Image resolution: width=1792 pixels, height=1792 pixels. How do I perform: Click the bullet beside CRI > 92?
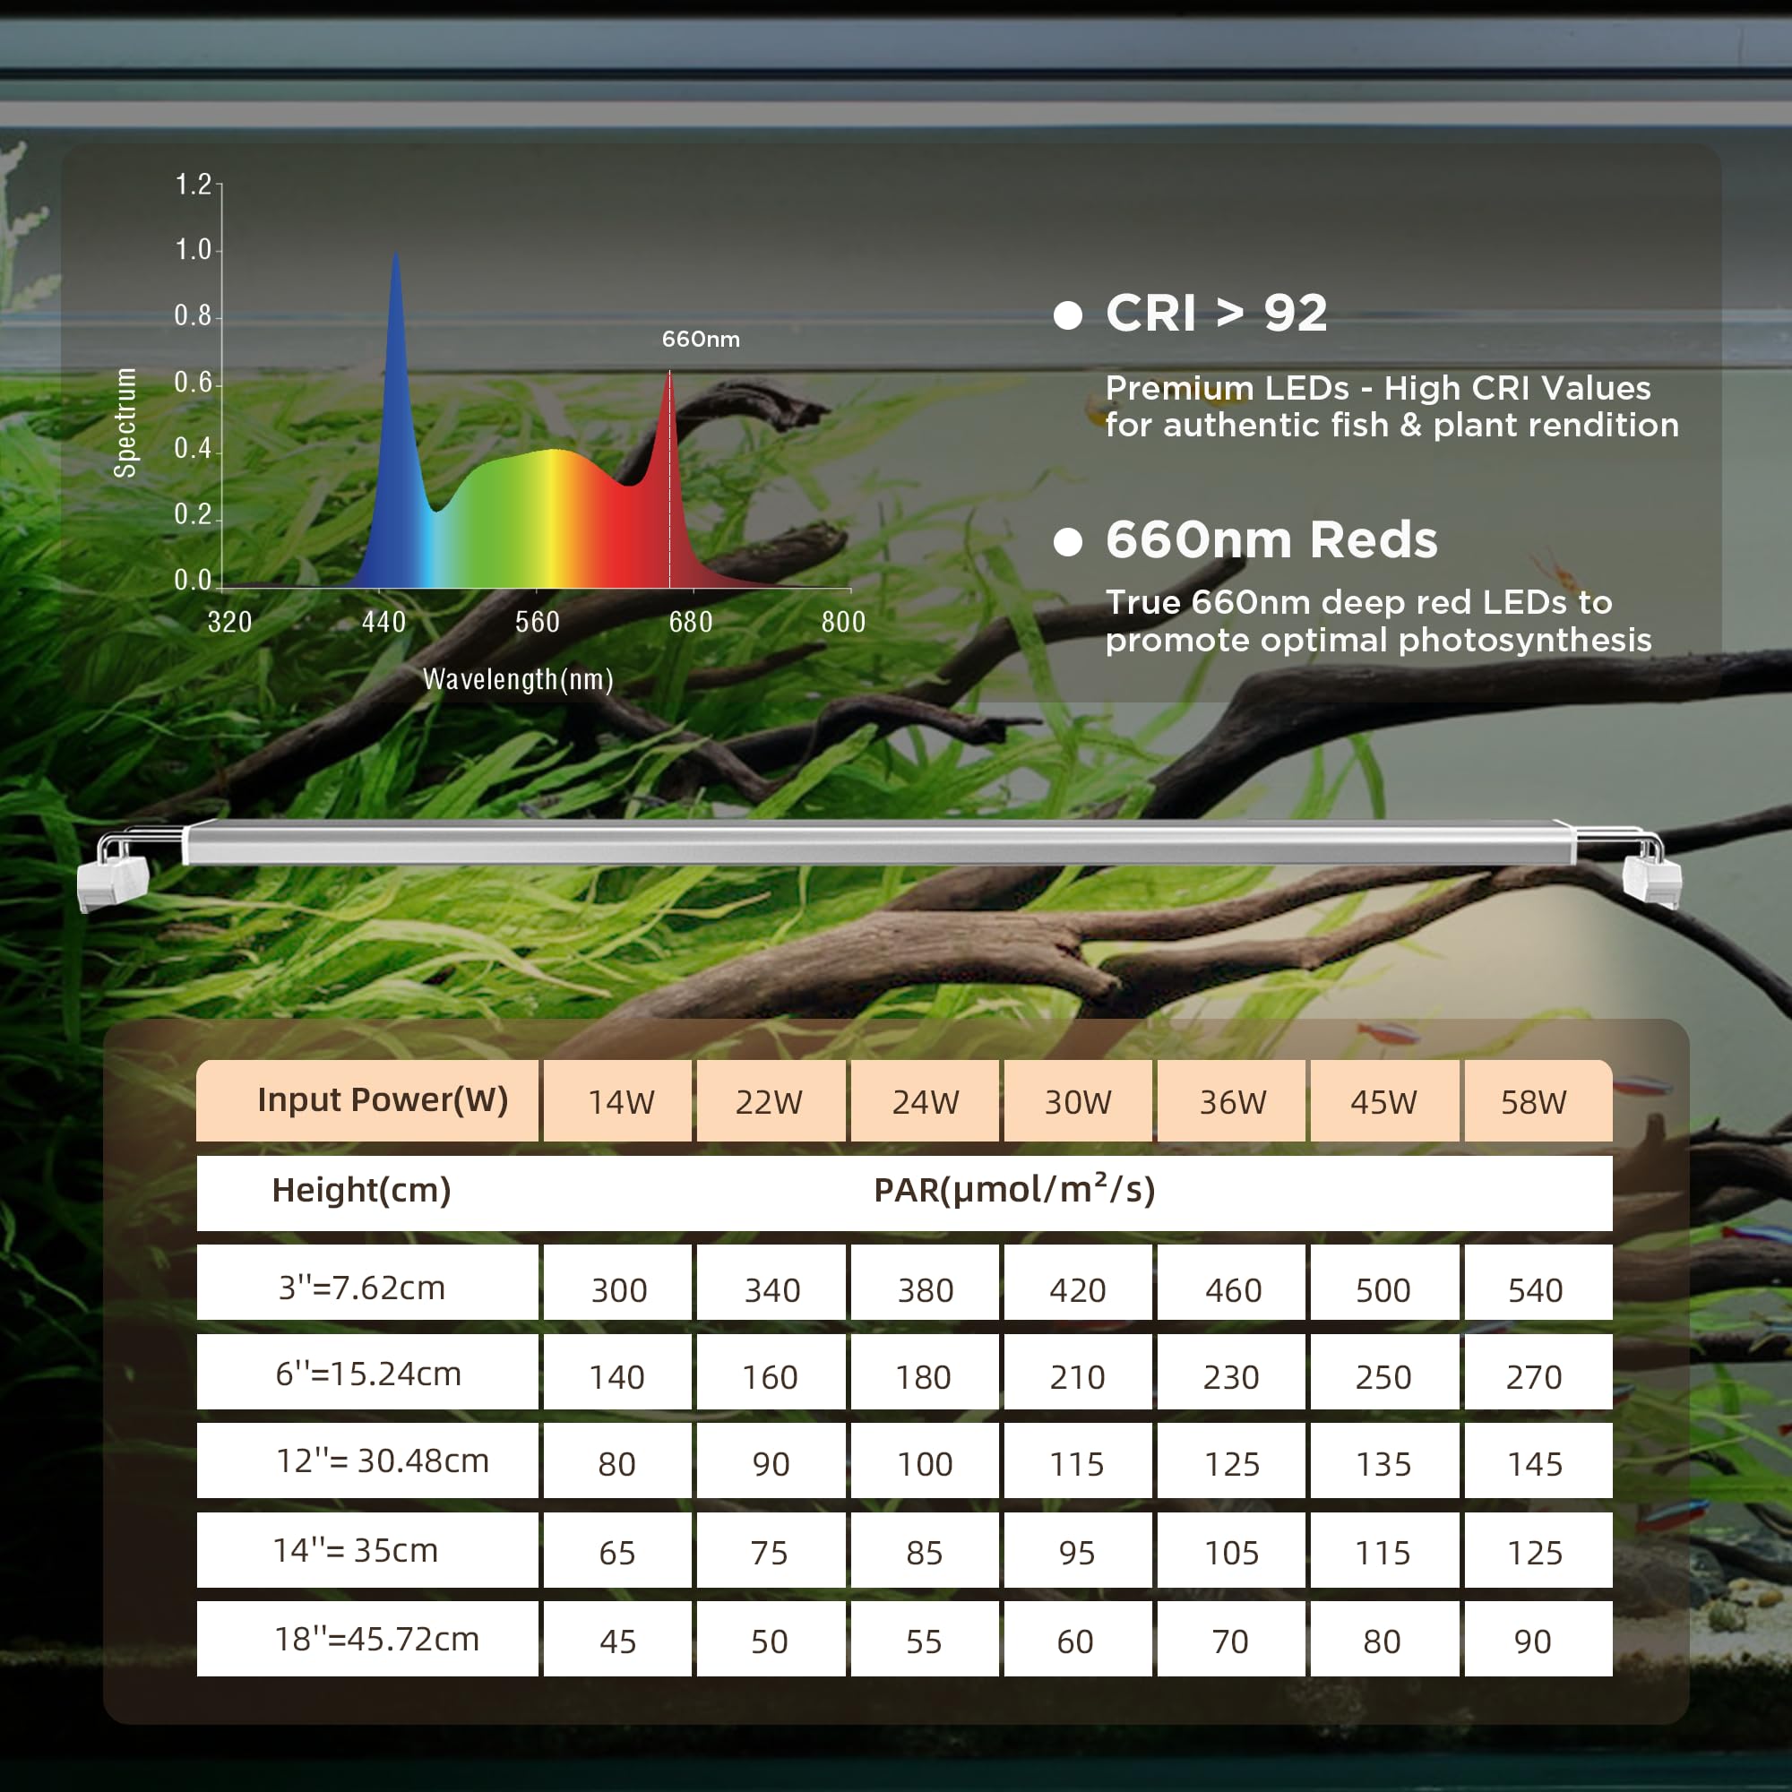click(1068, 315)
